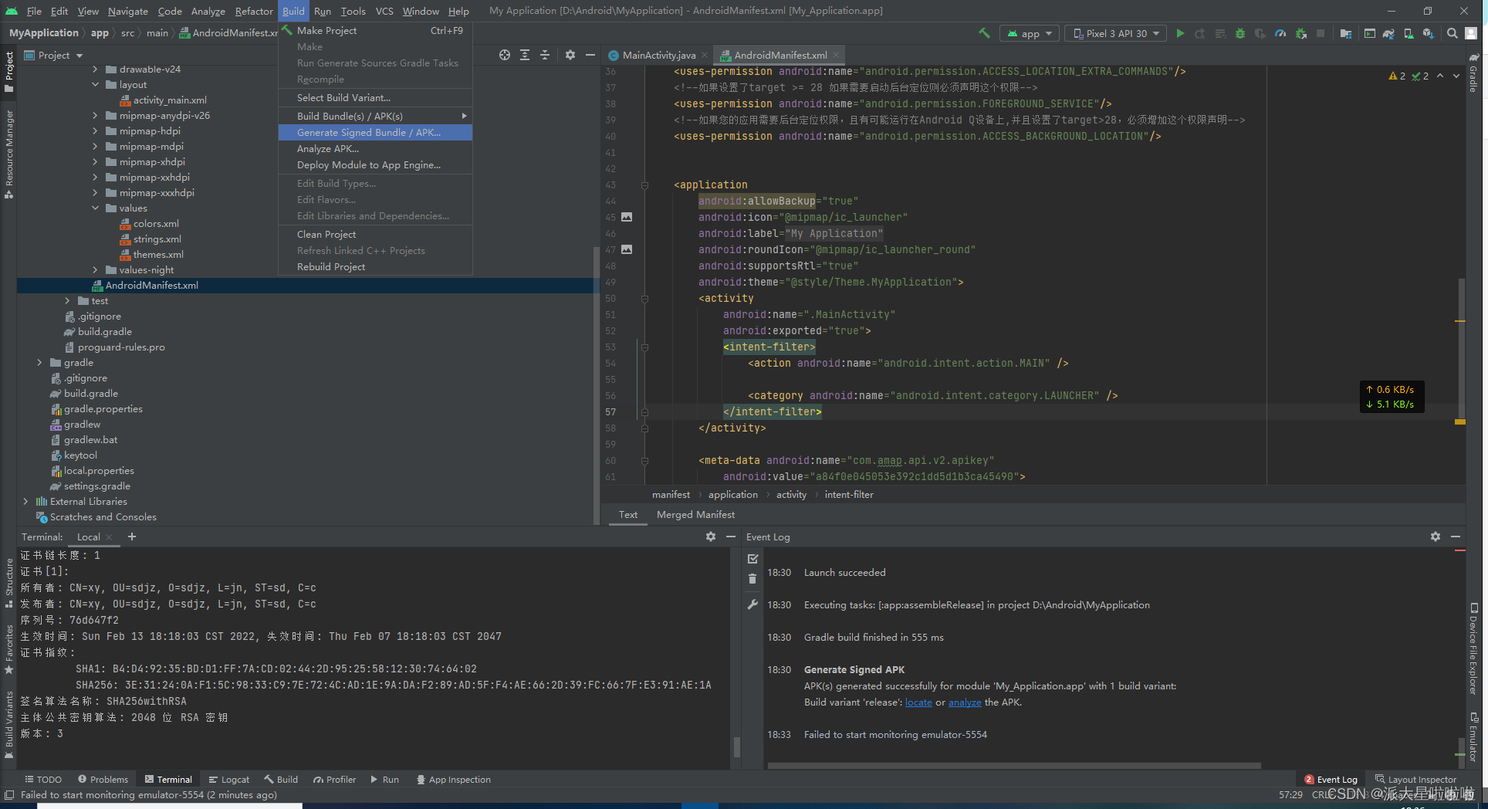The width and height of the screenshot is (1488, 809).
Task: Expand the gradle folder in project tree
Action: click(x=40, y=362)
